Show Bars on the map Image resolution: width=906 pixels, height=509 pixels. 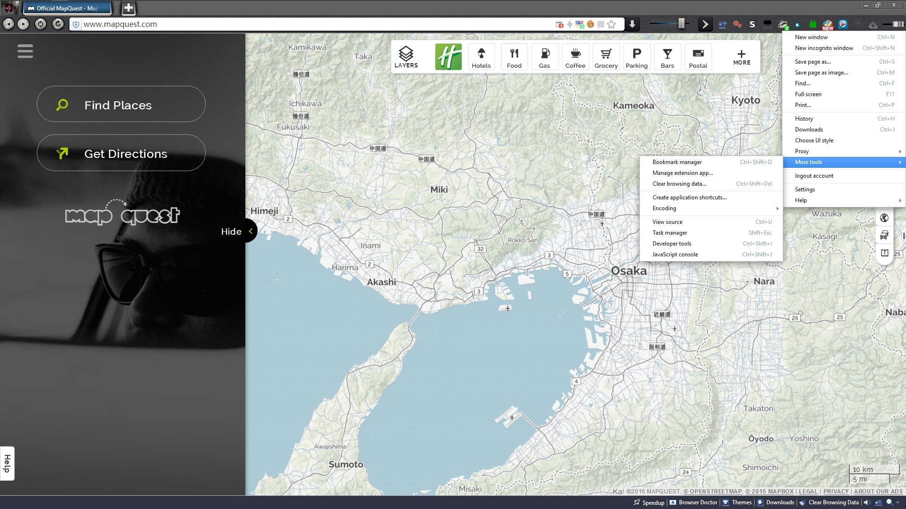pyautogui.click(x=667, y=57)
